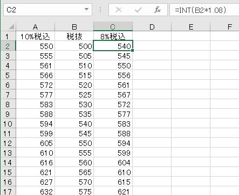Open the Name Box dropdown arrow
Screen dimensions: 239x195
point(86,9)
